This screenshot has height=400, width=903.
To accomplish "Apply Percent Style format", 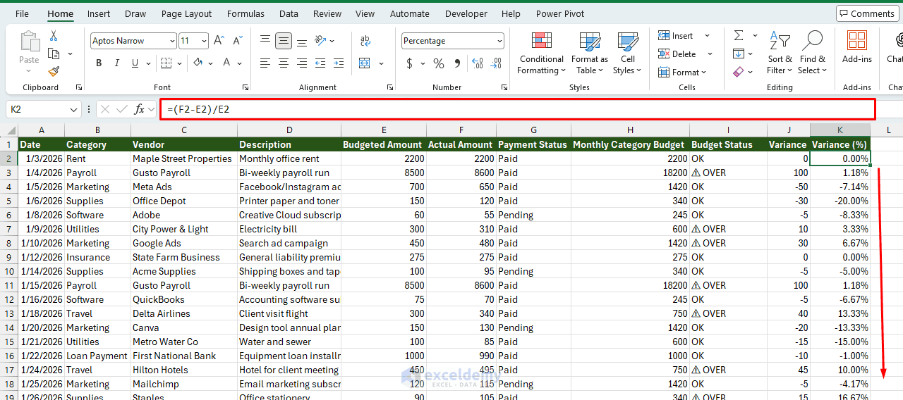I will pyautogui.click(x=439, y=63).
